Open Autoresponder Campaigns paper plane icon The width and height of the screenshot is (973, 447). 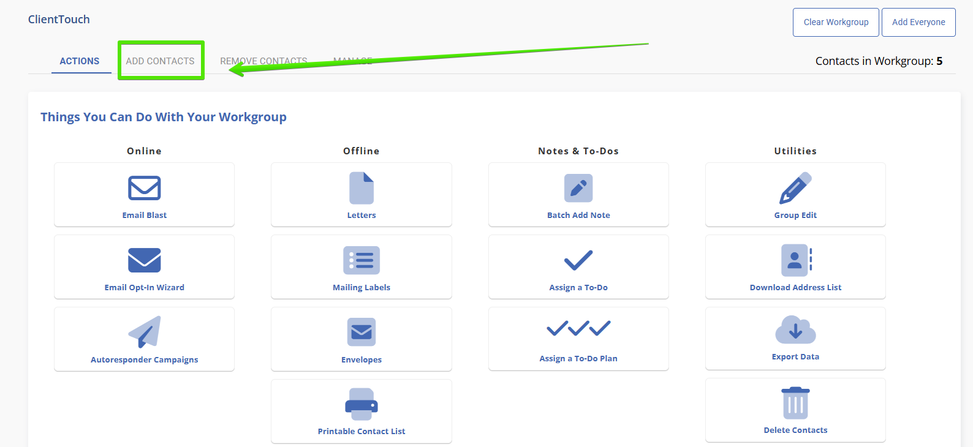(x=145, y=332)
